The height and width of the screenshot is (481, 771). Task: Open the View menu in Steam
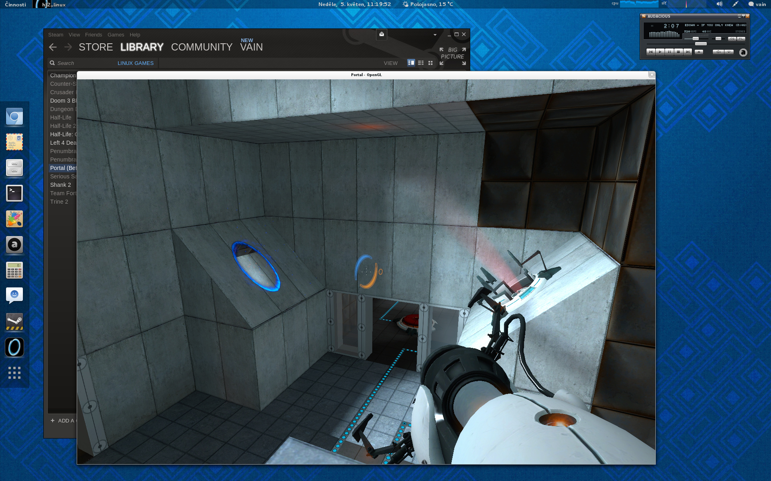(74, 35)
